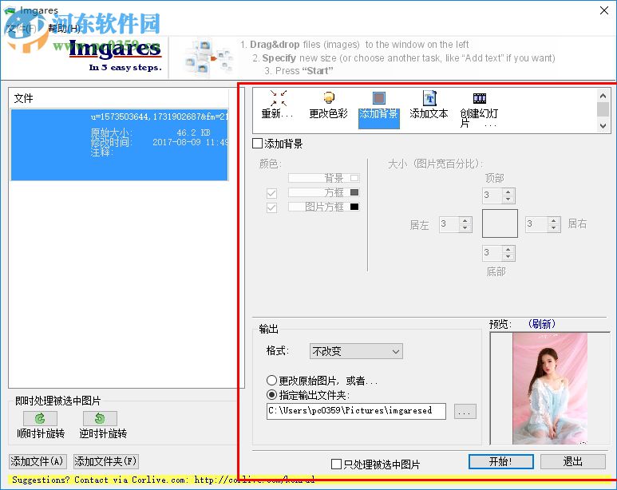
Task: Decrease the 居左 left margin value
Action: [465, 228]
